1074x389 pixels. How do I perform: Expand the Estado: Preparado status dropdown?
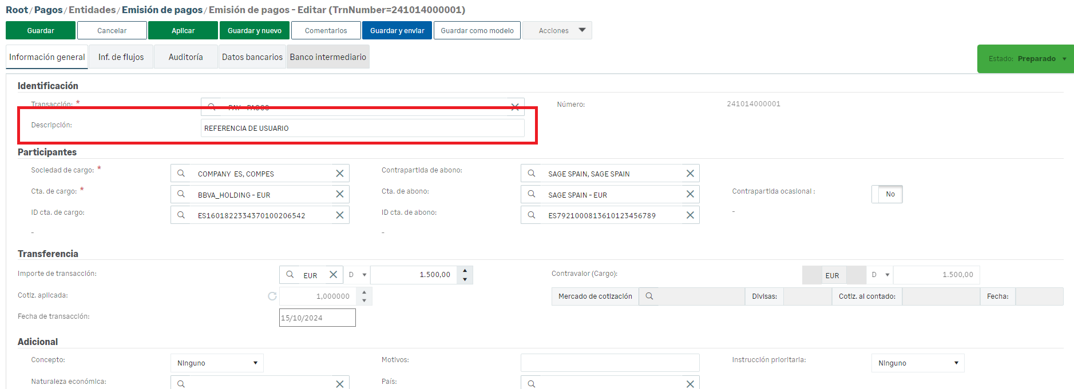coord(1064,59)
